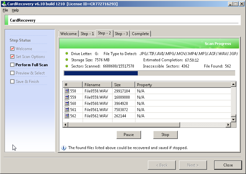Click the Inaccessible Sectors value 4362
The width and height of the screenshot is (246, 174).
[x=185, y=66]
